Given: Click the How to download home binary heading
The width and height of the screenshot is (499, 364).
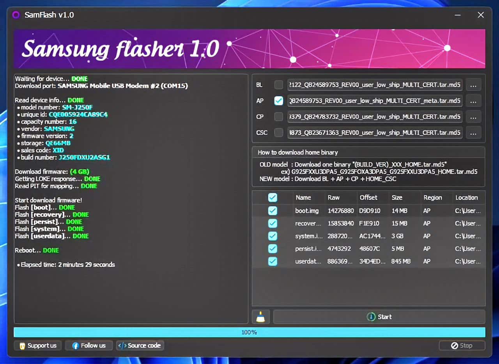Looking at the screenshot, I should click(x=298, y=153).
